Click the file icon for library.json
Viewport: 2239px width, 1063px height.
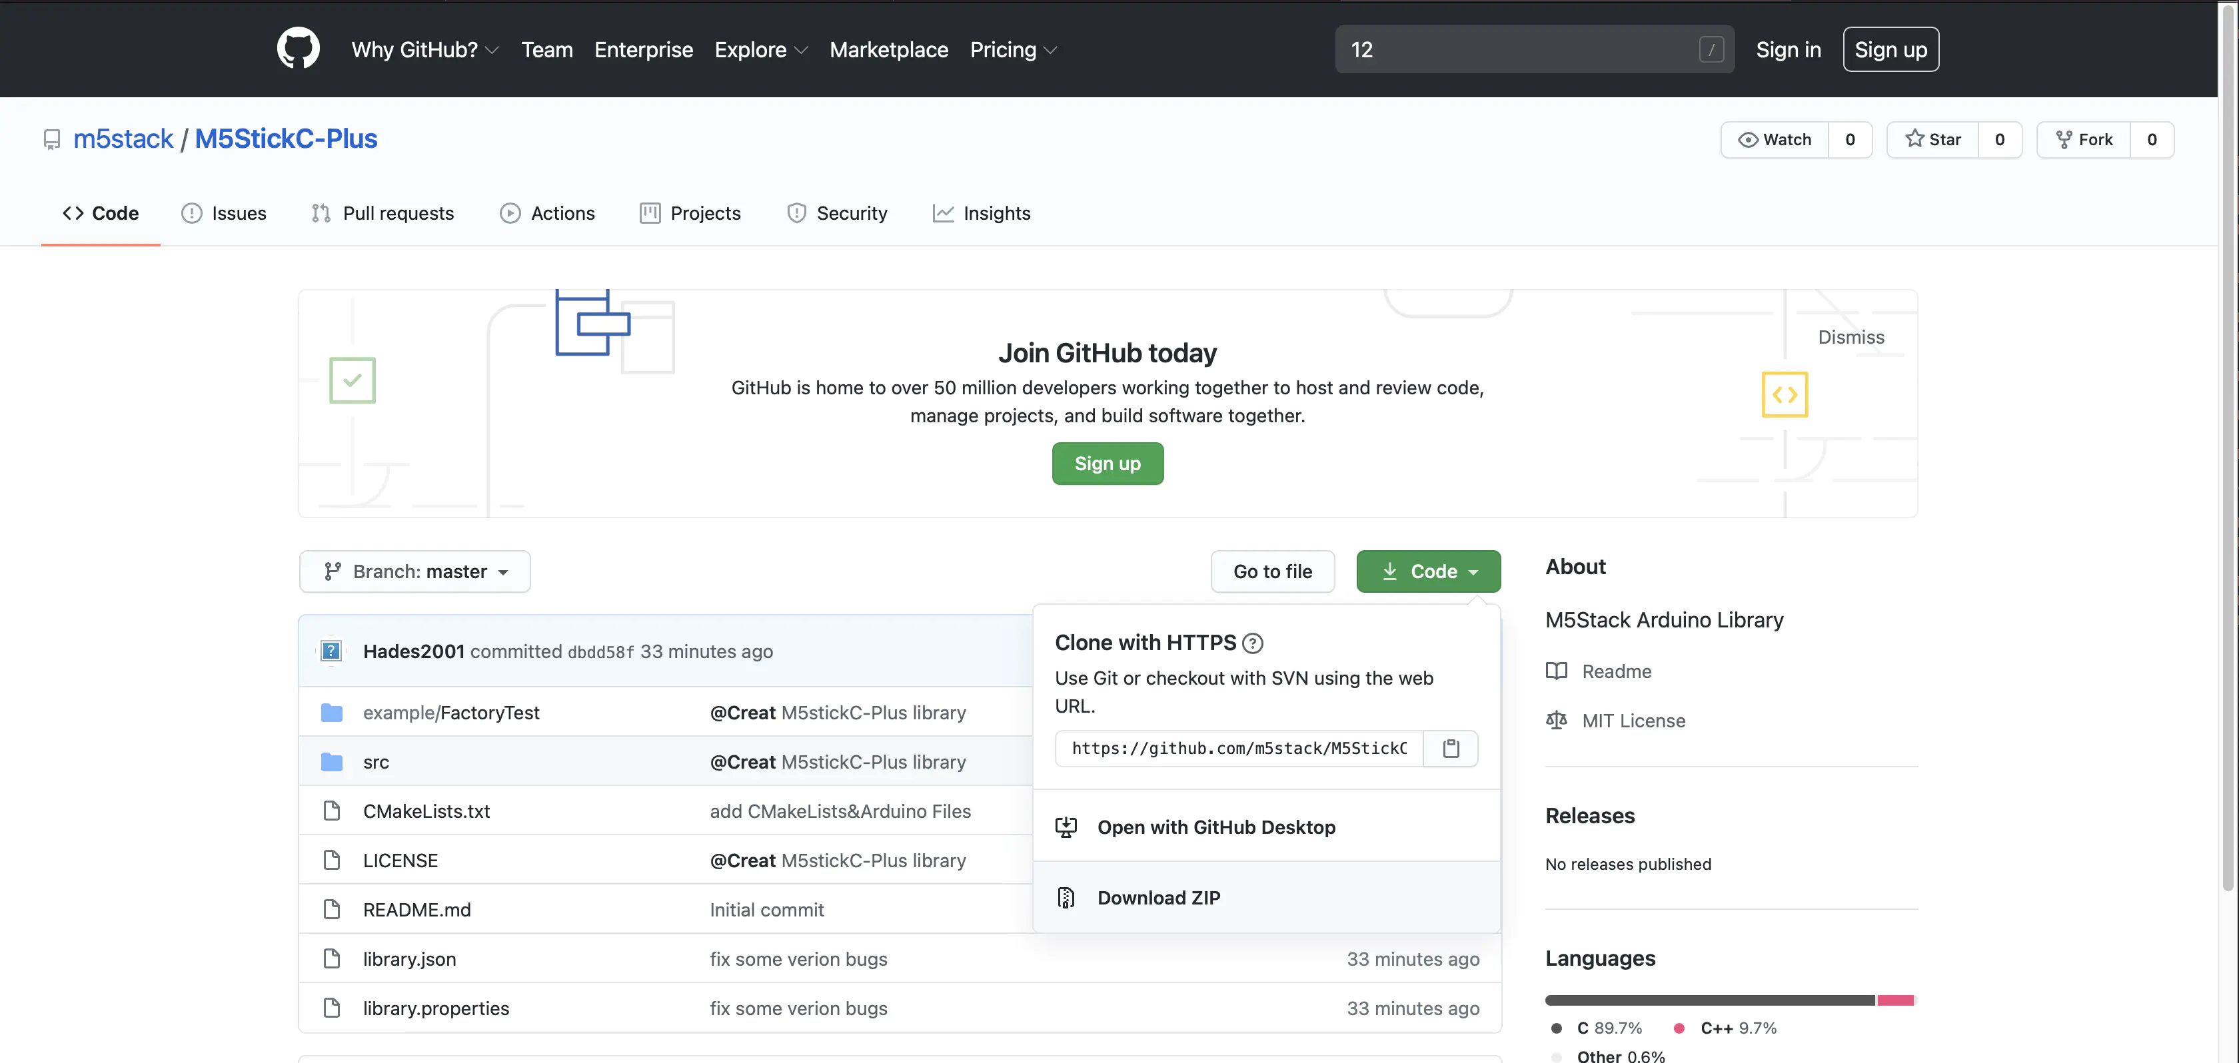click(x=331, y=959)
